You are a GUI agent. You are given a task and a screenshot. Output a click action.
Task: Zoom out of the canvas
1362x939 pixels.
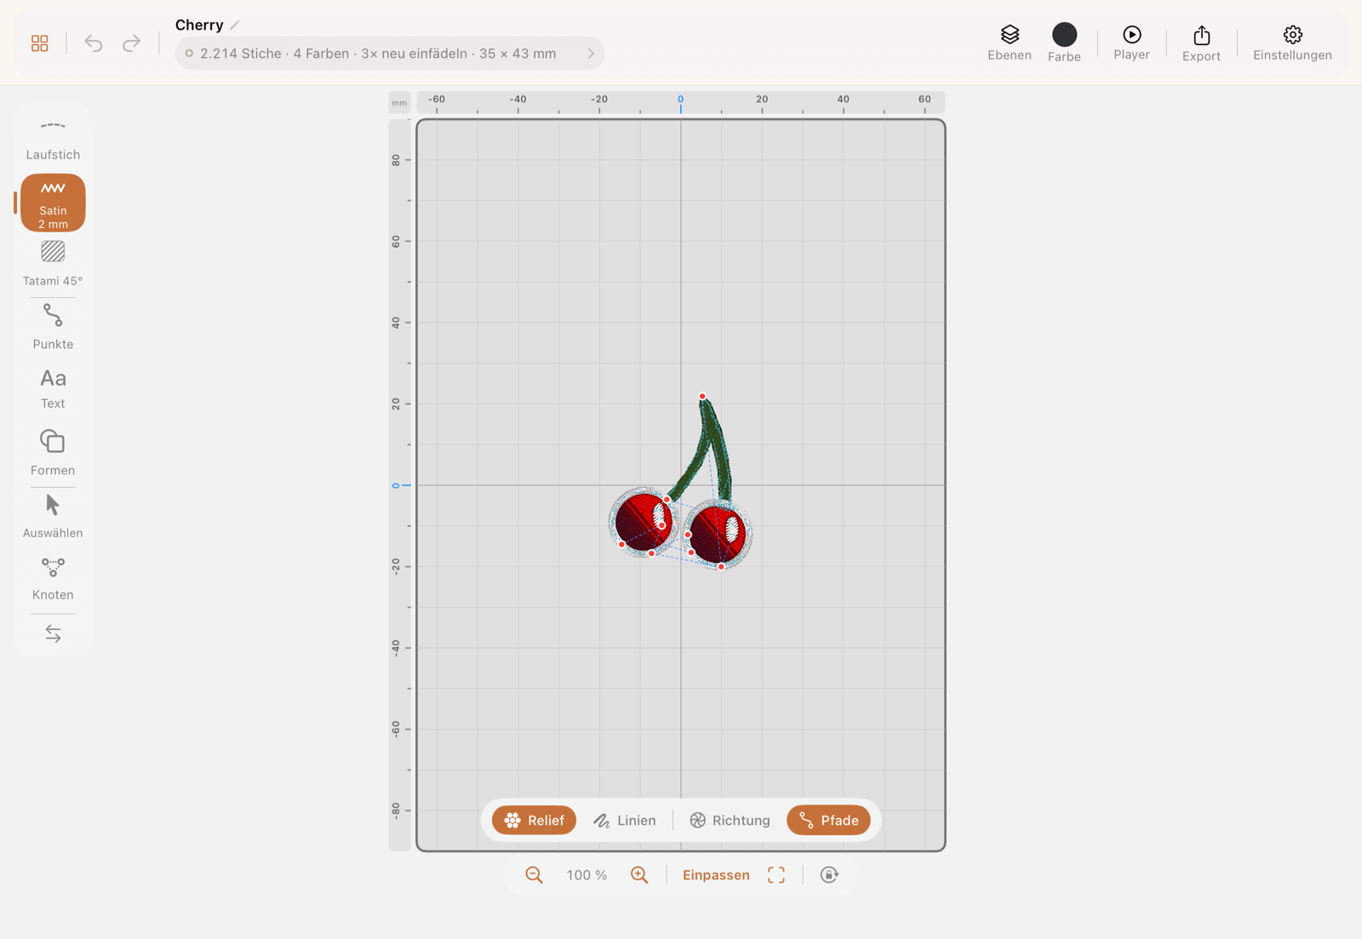pyautogui.click(x=534, y=875)
